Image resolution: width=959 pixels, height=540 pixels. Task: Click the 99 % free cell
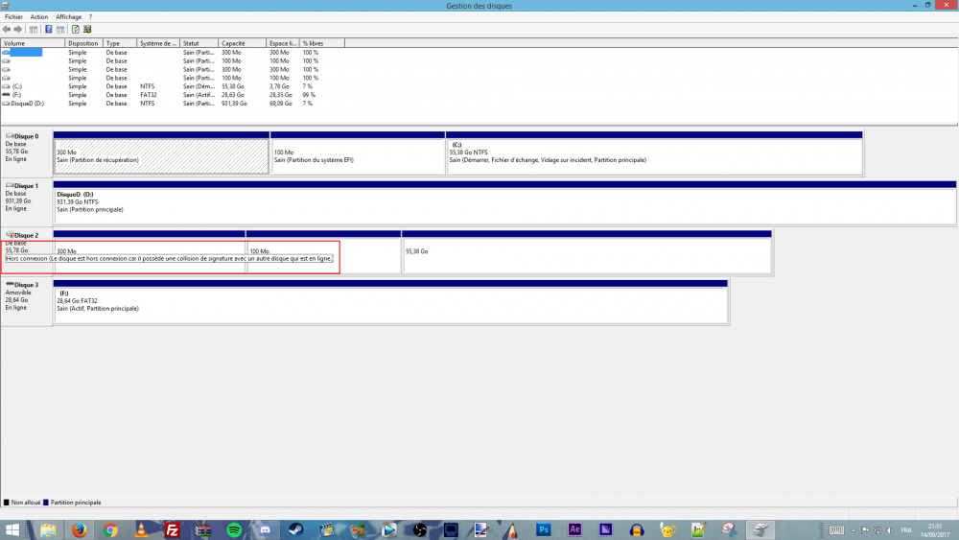coord(309,95)
